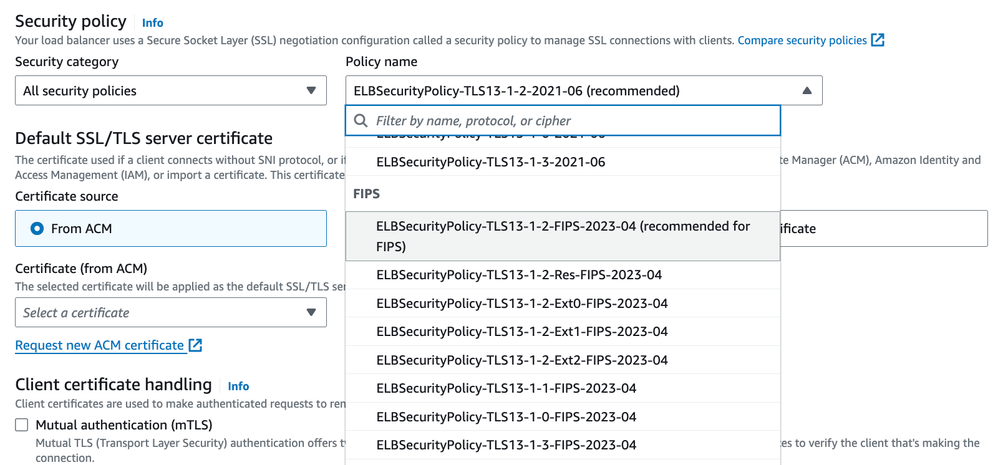The width and height of the screenshot is (1003, 465).
Task: Click the Certificate (from ACM) label
Action: coord(81,269)
